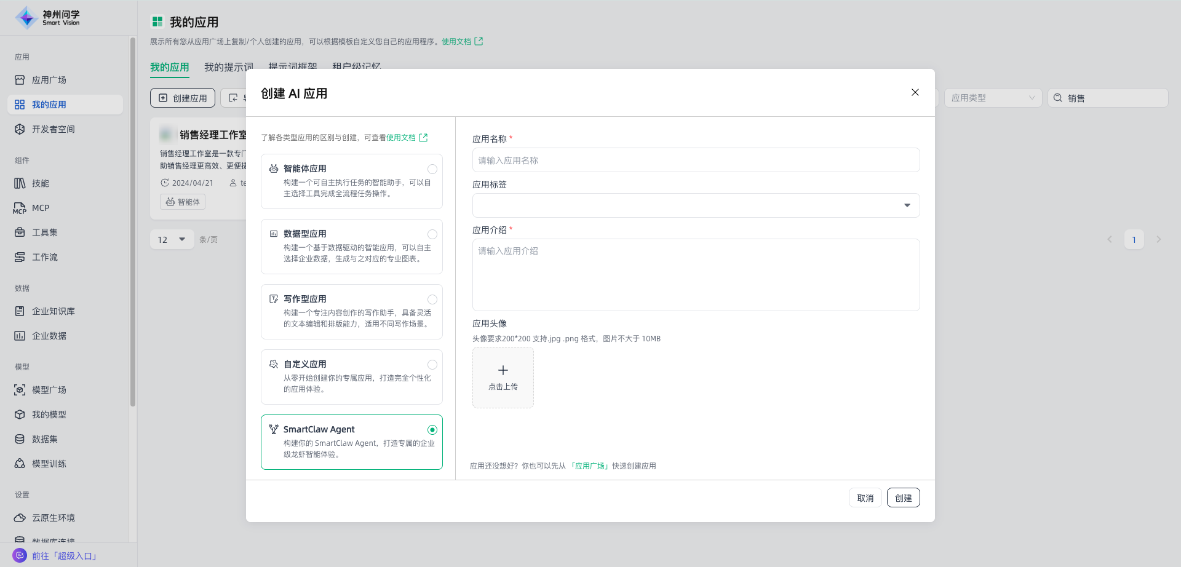Image resolution: width=1181 pixels, height=567 pixels.
Task: Click the 开发者空间 icon
Action: point(20,129)
